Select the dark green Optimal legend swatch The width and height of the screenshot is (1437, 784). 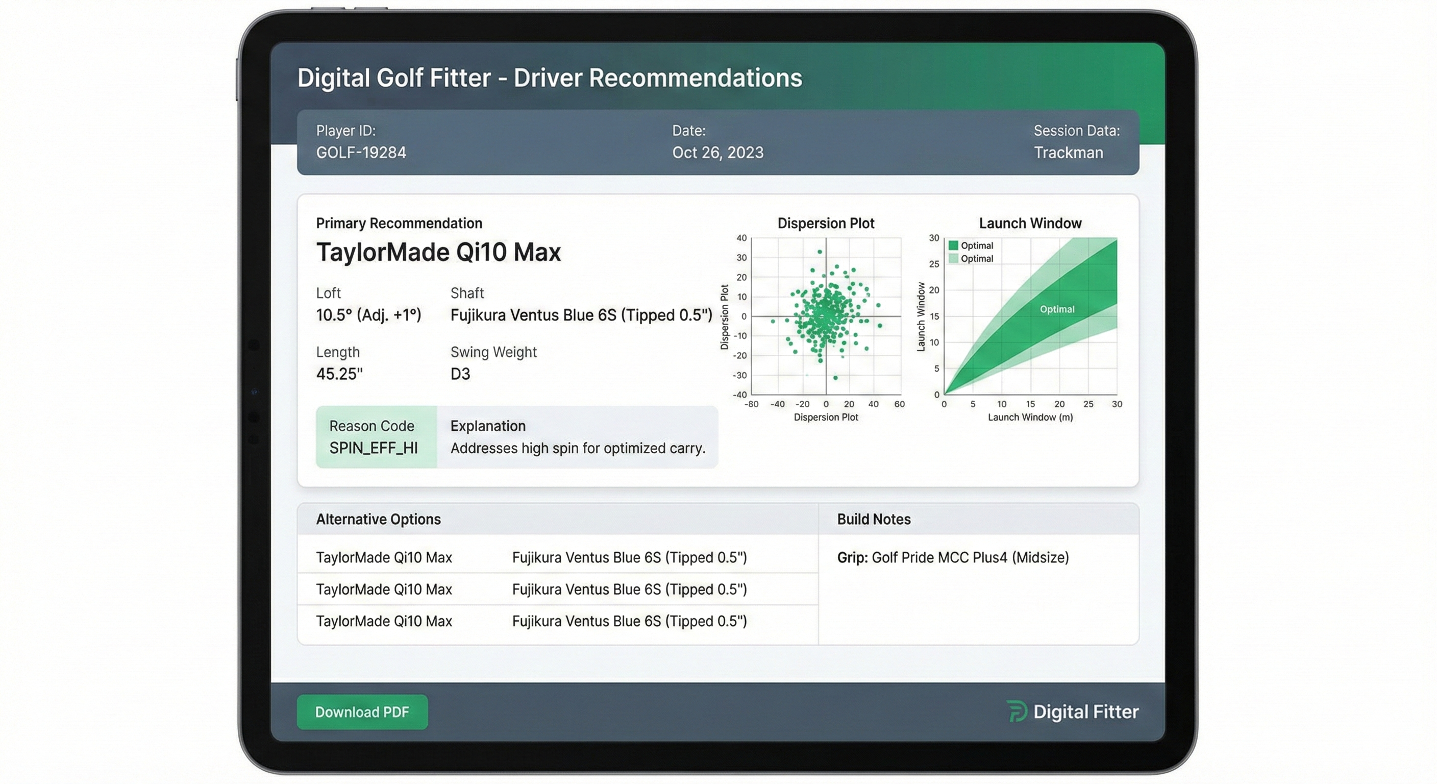(x=953, y=246)
